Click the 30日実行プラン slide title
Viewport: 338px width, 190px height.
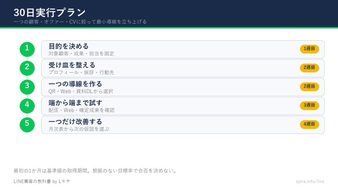(x=50, y=13)
